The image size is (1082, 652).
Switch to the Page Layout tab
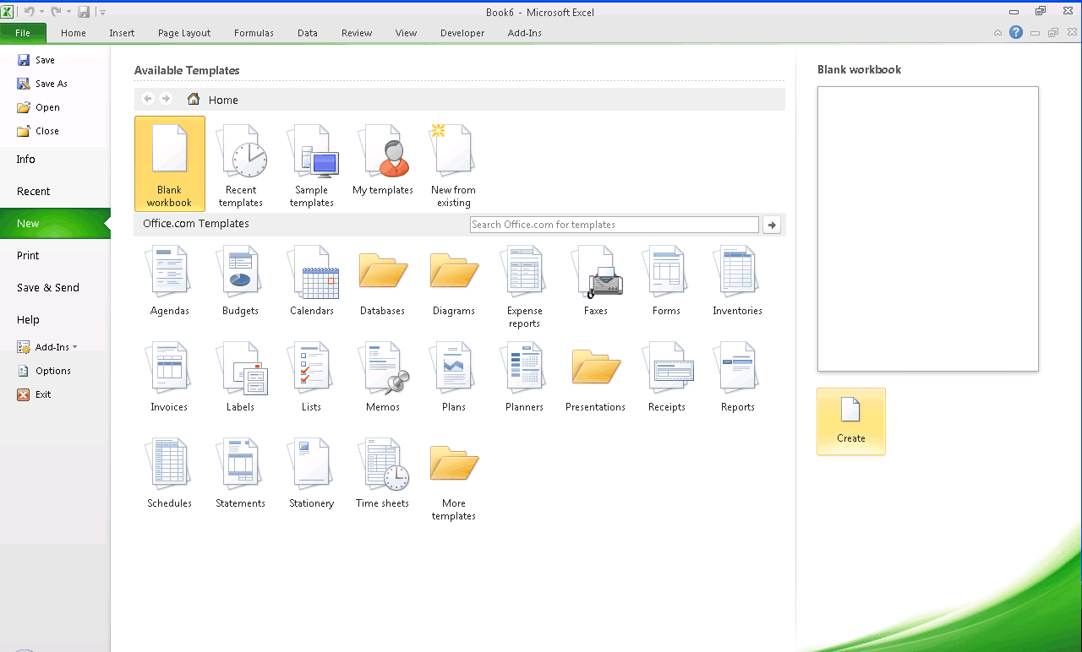(184, 33)
